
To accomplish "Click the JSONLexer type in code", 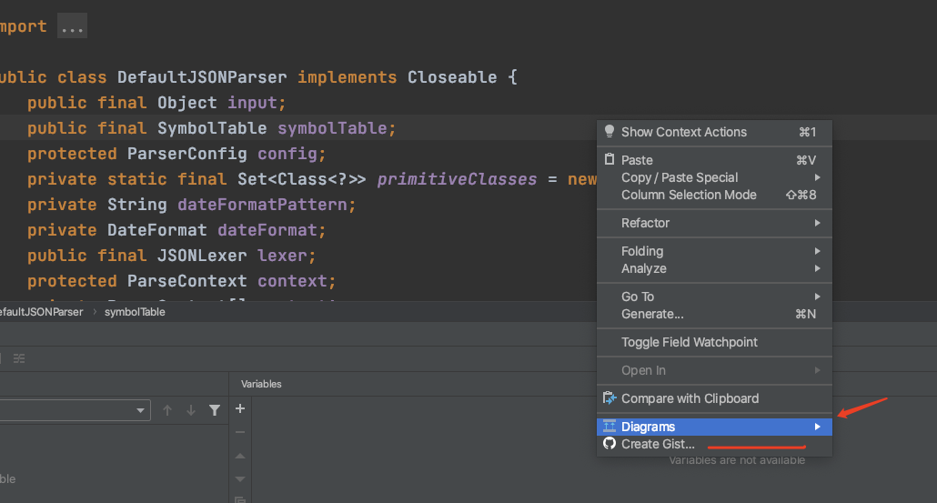I will pyautogui.click(x=202, y=256).
